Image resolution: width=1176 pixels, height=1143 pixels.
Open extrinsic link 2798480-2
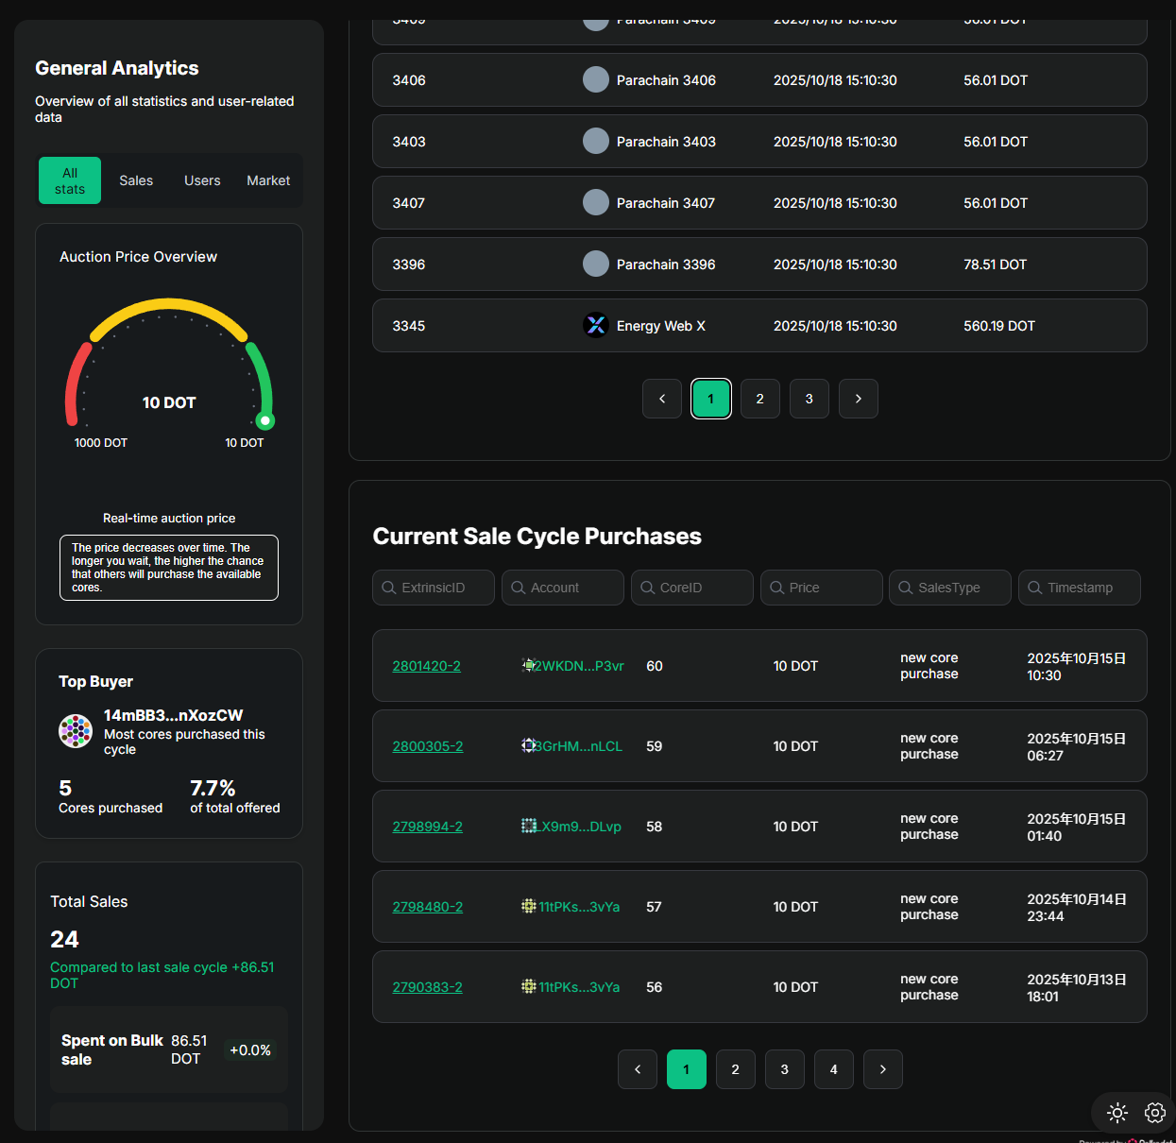click(428, 907)
